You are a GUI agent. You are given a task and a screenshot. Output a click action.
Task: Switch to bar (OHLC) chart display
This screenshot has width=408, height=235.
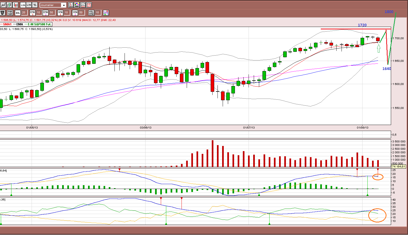10,5
